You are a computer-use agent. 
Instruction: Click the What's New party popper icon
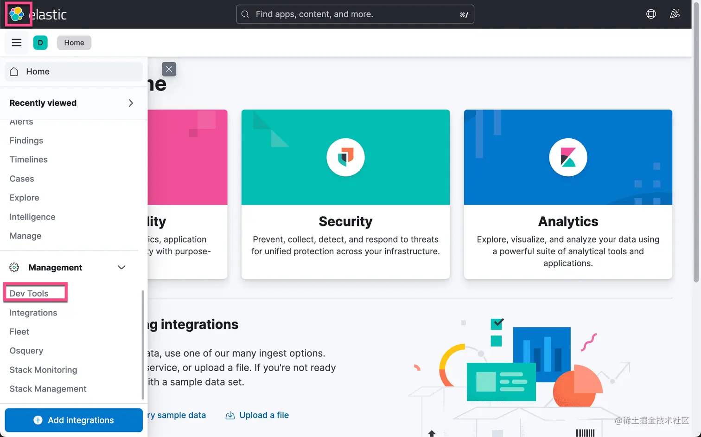[675, 14]
